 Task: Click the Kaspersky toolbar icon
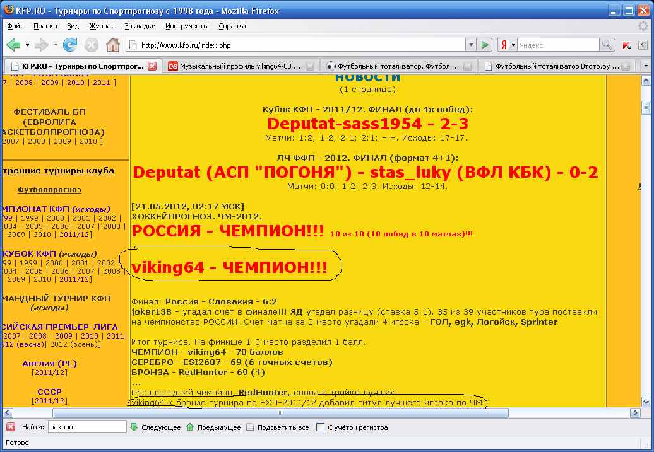click(x=626, y=45)
